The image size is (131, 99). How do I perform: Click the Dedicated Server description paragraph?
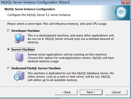[71, 77]
